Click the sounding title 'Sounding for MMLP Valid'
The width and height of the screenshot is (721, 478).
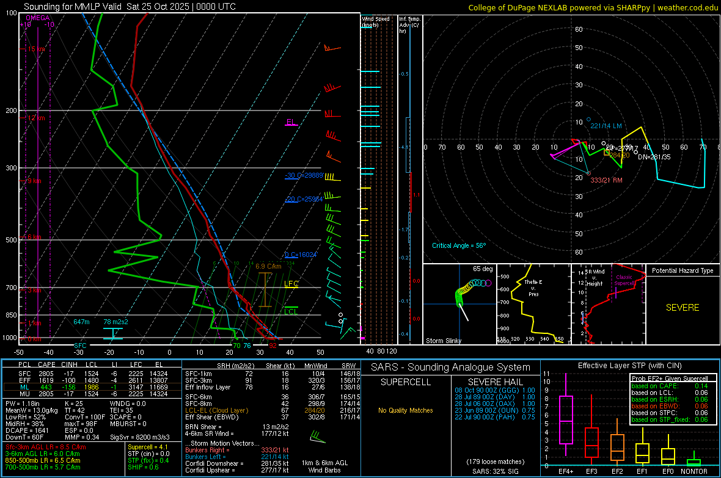click(73, 7)
